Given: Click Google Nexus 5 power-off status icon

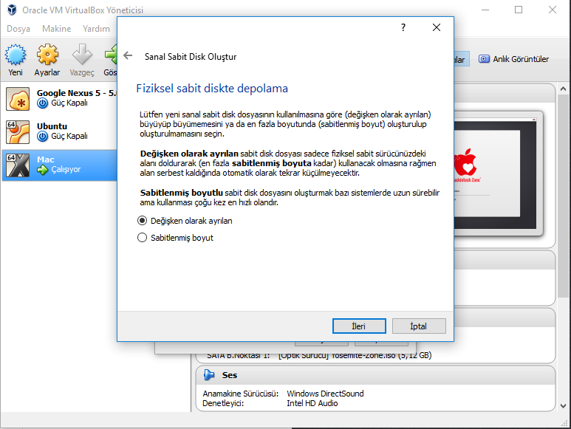Looking at the screenshot, I should (43, 103).
